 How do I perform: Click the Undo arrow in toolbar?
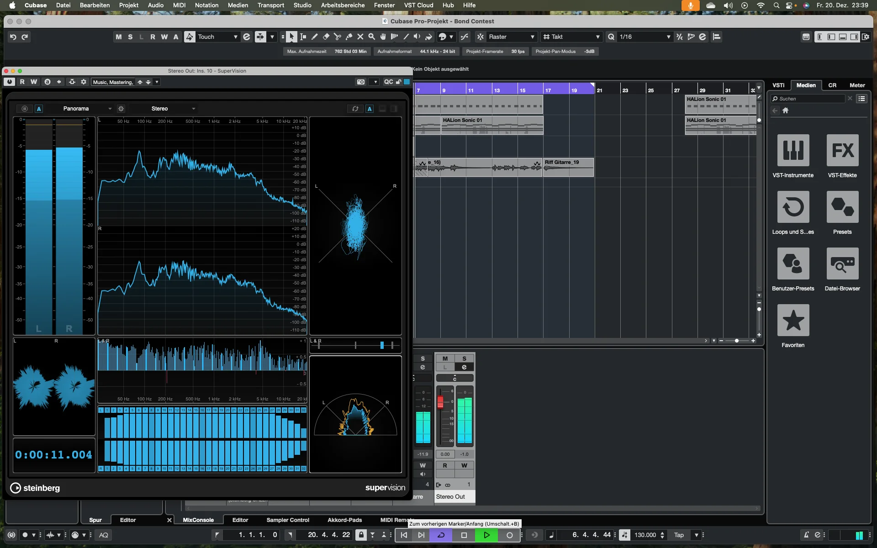(x=13, y=37)
